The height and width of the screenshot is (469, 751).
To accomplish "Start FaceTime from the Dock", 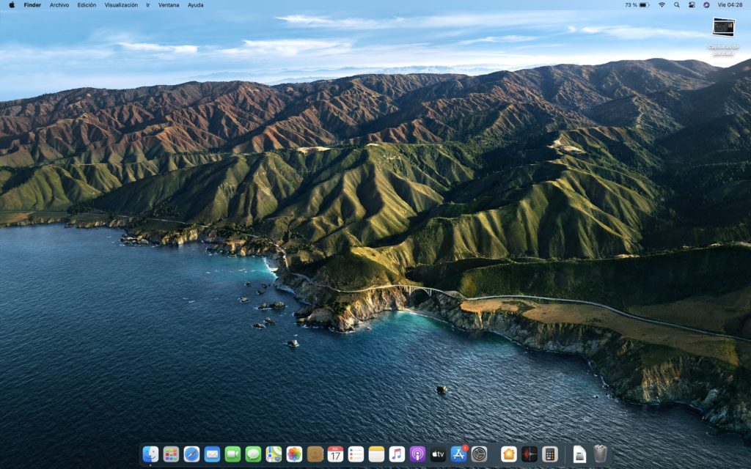I will point(232,454).
